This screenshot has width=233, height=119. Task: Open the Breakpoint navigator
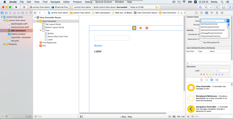coord(27,13)
